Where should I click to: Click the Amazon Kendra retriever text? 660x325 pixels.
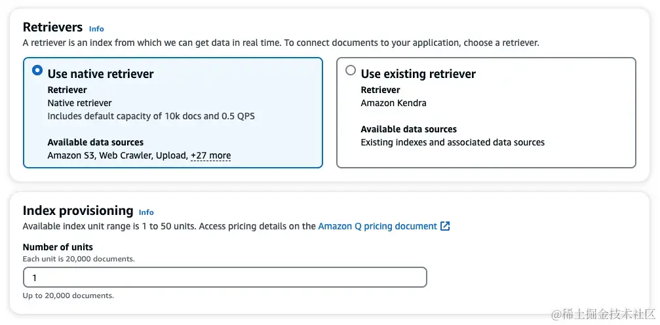[393, 103]
